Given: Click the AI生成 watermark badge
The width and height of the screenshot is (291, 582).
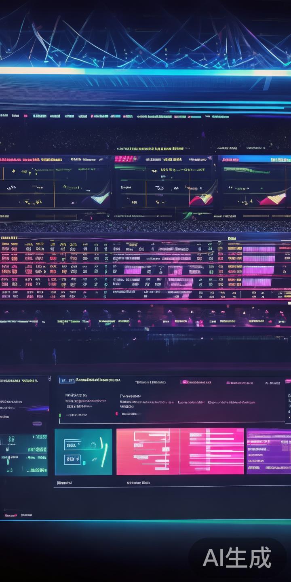Looking at the screenshot, I should (237, 558).
